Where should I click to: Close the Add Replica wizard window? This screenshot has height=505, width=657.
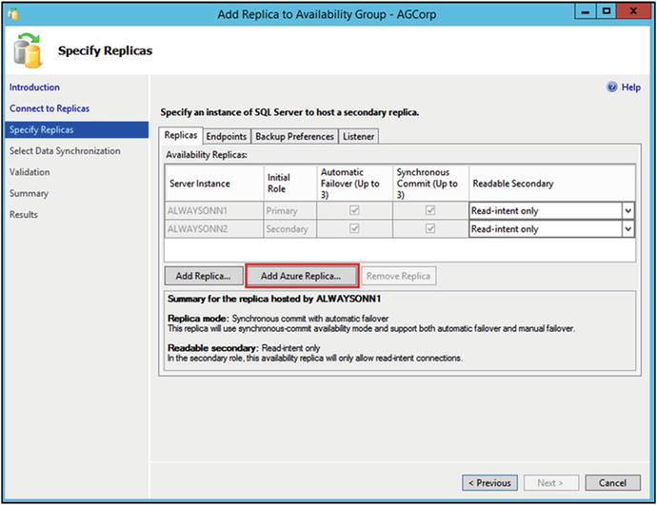coord(633,11)
